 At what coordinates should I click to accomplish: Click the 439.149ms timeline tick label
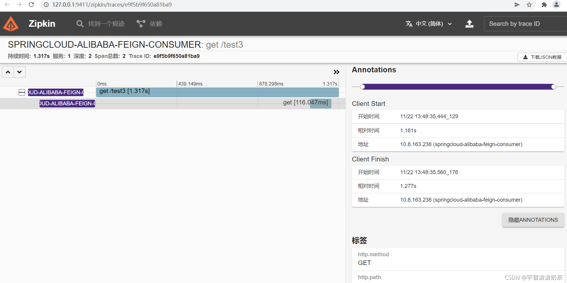pos(190,84)
